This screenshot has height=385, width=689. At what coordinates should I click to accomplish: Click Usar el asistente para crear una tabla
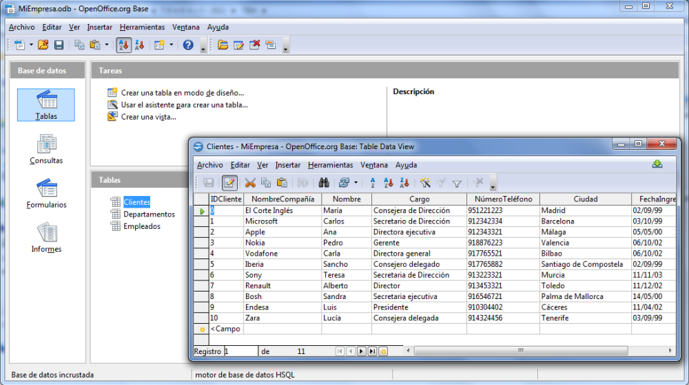(185, 104)
